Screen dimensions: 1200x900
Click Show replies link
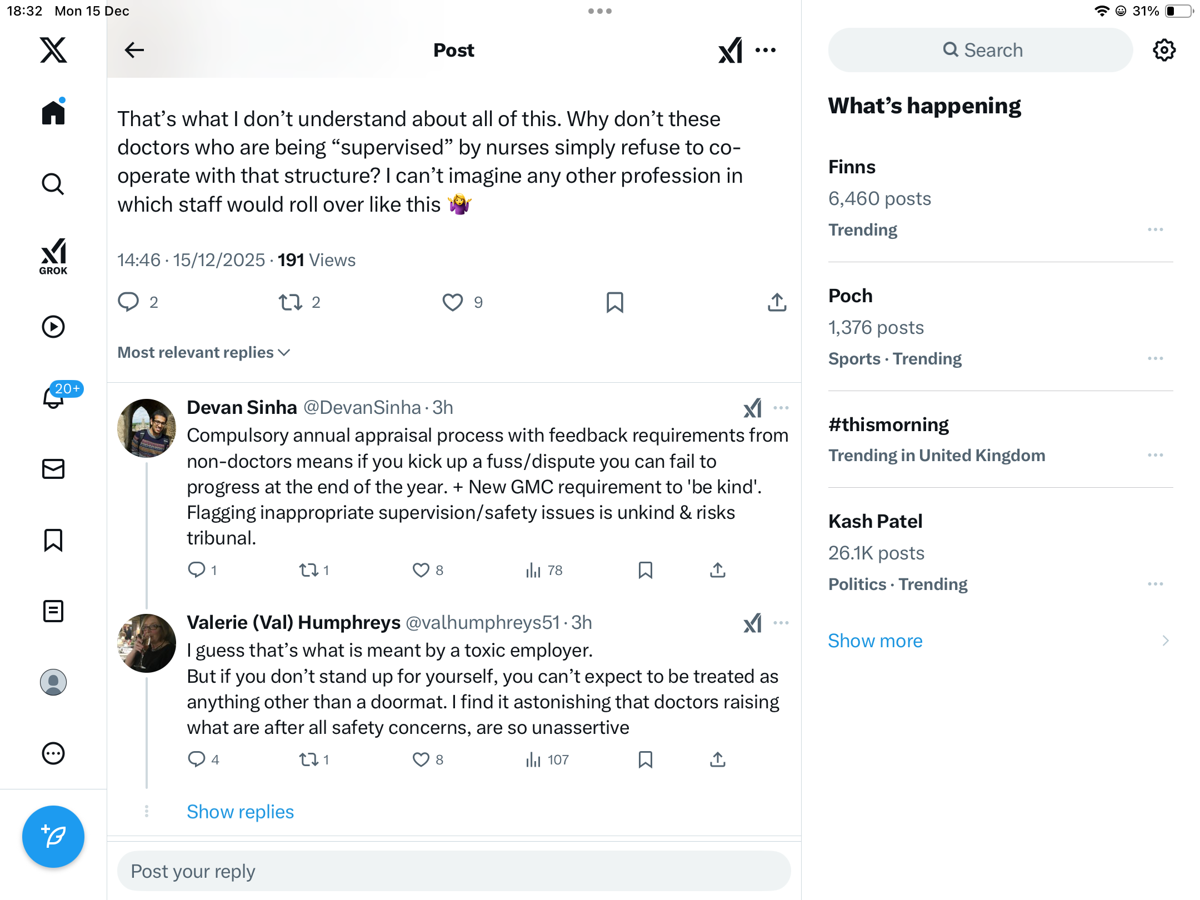pos(240,812)
